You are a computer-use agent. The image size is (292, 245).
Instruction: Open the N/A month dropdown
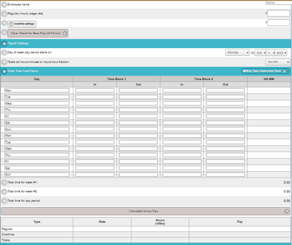click(x=260, y=52)
